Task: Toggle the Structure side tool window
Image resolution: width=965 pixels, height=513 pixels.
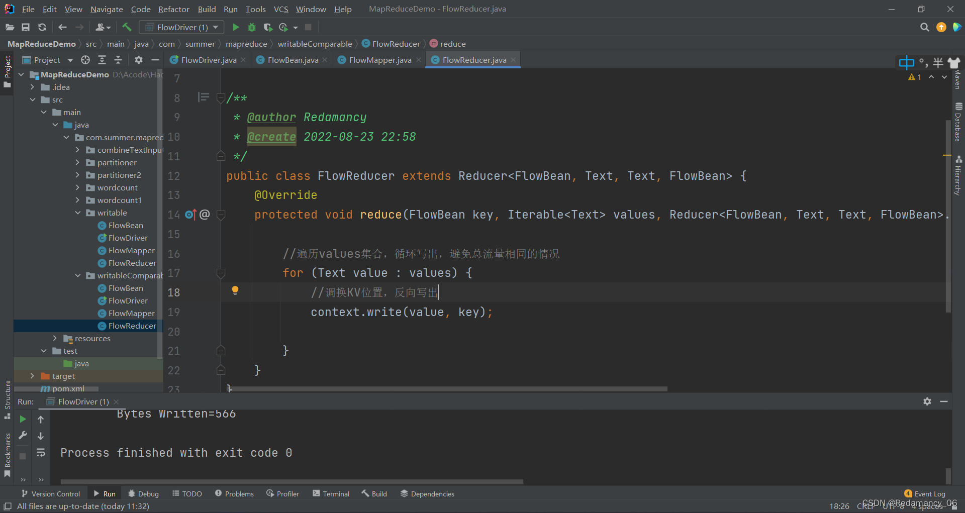Action: pyautogui.click(x=7, y=400)
